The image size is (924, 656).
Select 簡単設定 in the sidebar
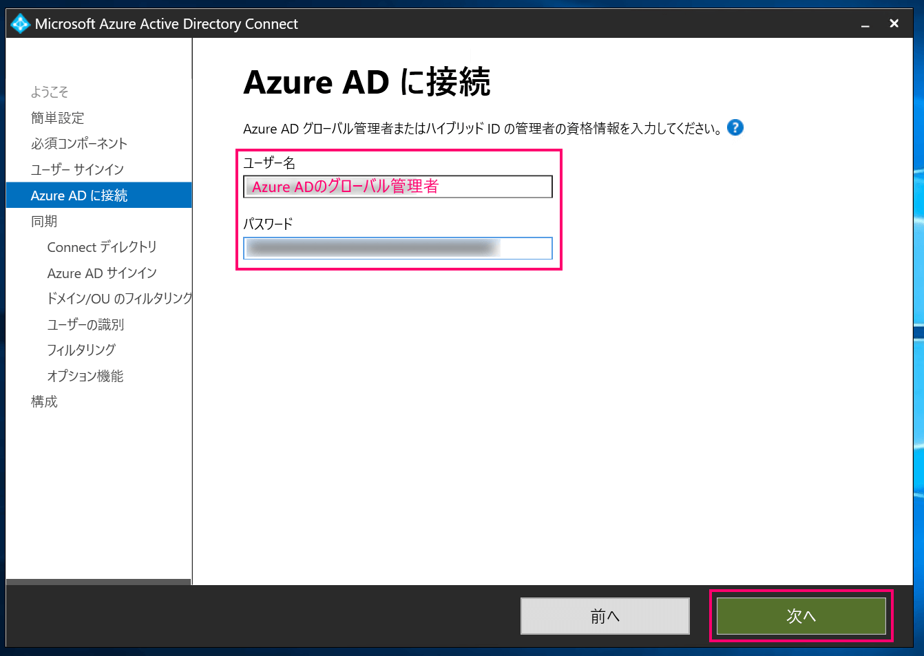tap(57, 118)
